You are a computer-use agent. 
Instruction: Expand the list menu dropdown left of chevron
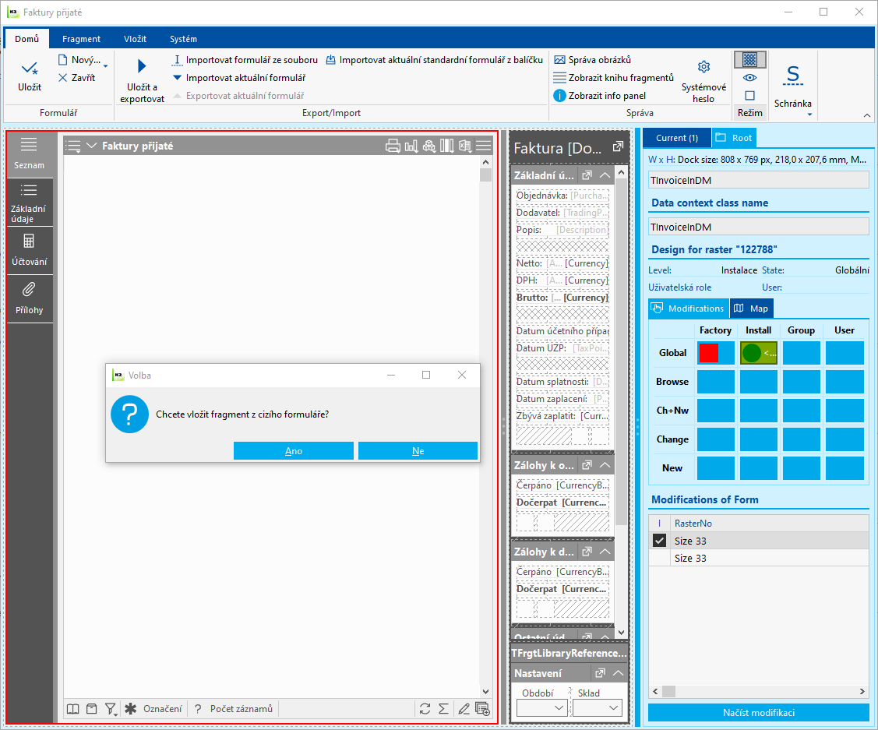72,146
